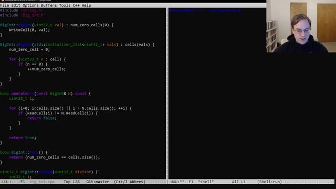Click big_int.cpp buffer name in mode line
The image size is (336, 189).
click(x=42, y=182)
